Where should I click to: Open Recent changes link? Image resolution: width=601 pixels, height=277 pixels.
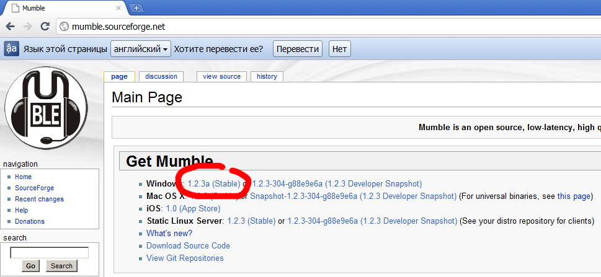pyautogui.click(x=39, y=199)
